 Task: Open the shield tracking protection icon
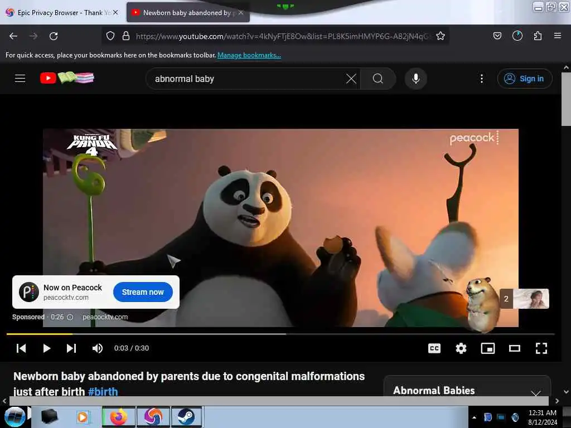(110, 36)
